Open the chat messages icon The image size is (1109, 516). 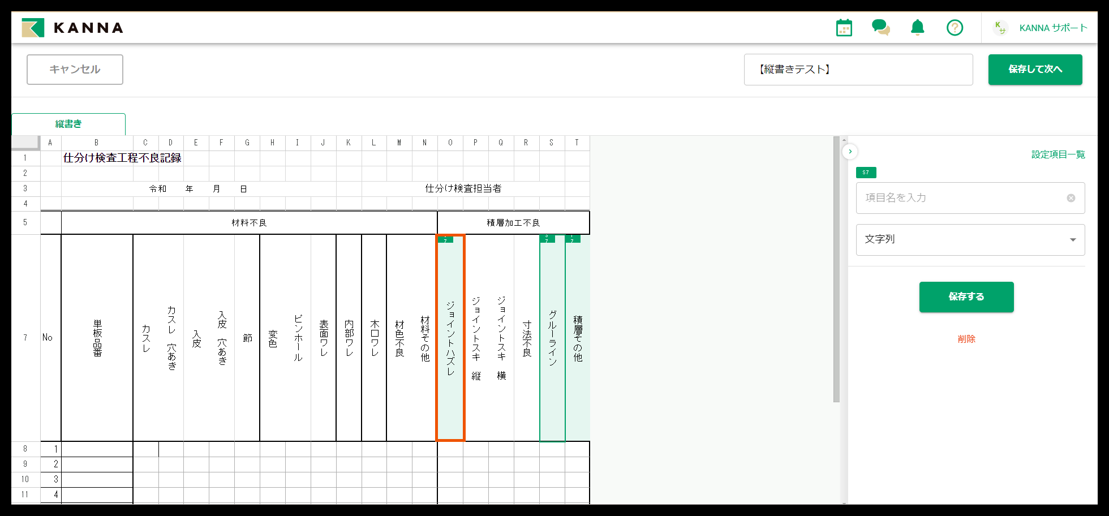tap(881, 27)
